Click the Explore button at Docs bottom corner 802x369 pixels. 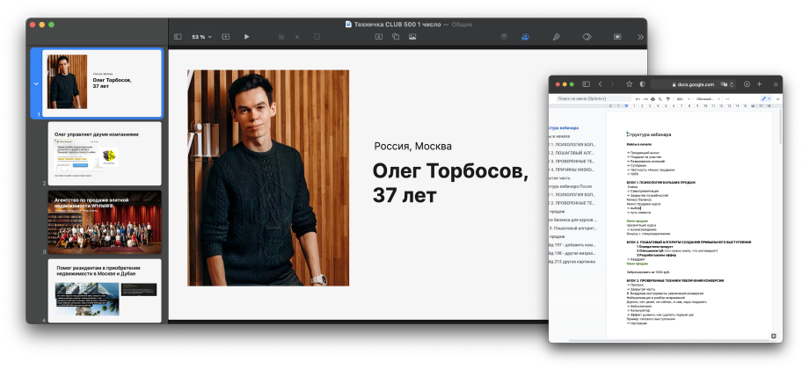coord(773,336)
